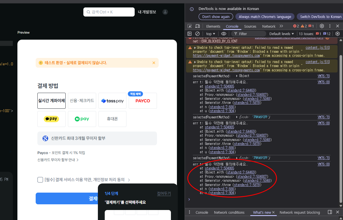Open DevTools settings gear icon
Screen dimensions: 343x220
pos(322,26)
